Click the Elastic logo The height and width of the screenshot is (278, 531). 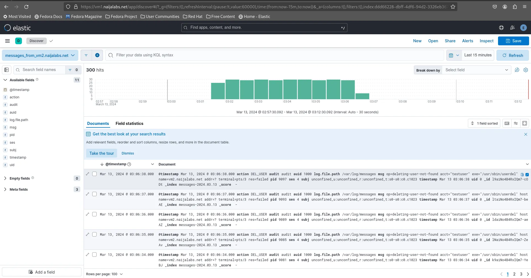17,28
